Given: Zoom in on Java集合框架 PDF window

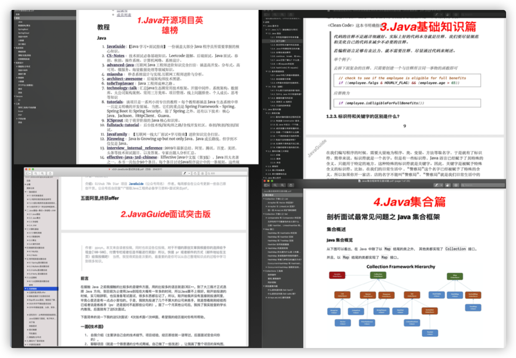Looking at the screenshot, I should [282, 185].
